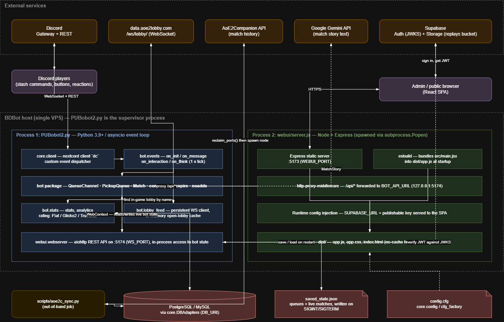
Task: Select the 'HTTPS' edge label
Action: pyautogui.click(x=315, y=89)
